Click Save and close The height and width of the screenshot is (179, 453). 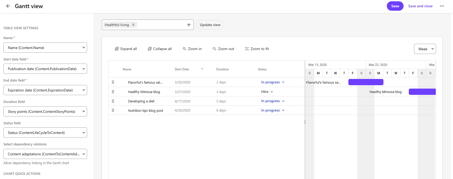pyautogui.click(x=420, y=6)
